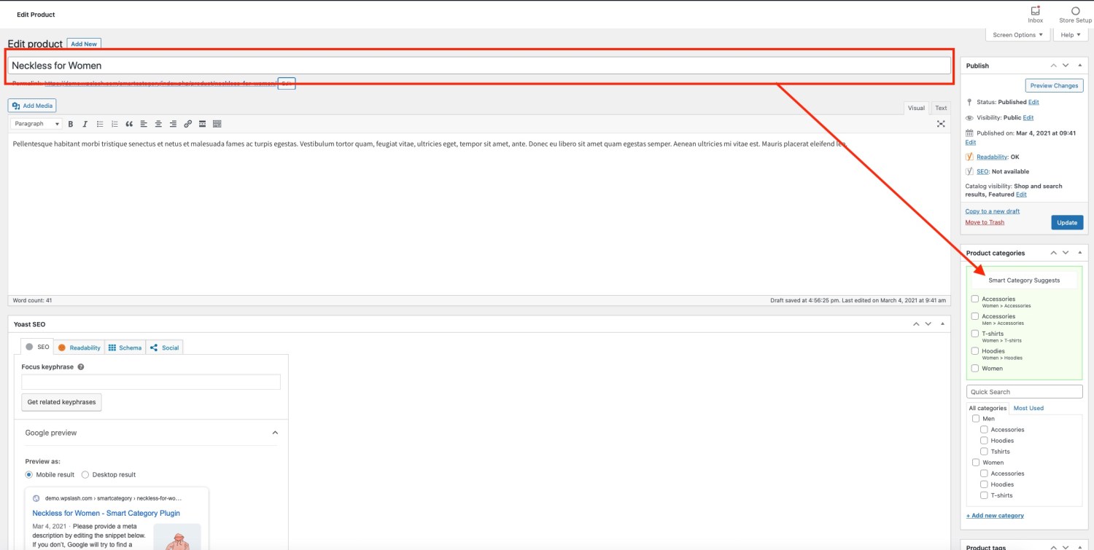Align text center
Viewport: 1094px width, 550px height.
pos(159,124)
